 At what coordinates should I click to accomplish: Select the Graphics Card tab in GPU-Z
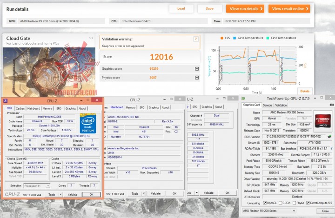pos(251,105)
